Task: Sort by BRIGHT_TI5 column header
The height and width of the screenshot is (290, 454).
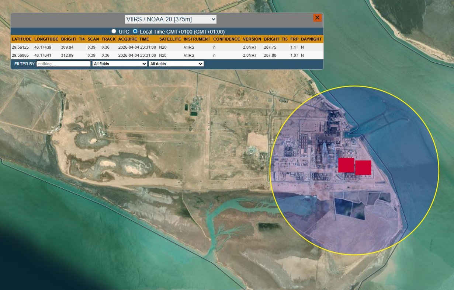Action: point(275,39)
